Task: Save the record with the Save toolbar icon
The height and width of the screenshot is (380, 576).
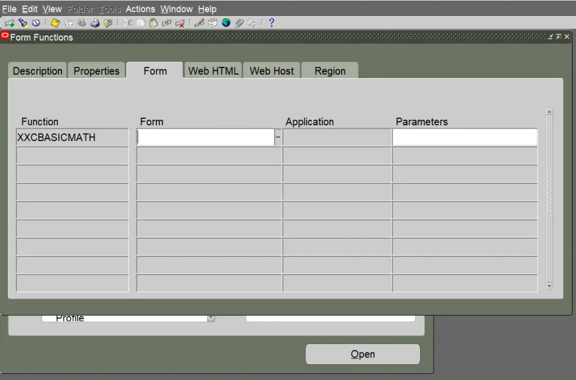Action: (55, 22)
